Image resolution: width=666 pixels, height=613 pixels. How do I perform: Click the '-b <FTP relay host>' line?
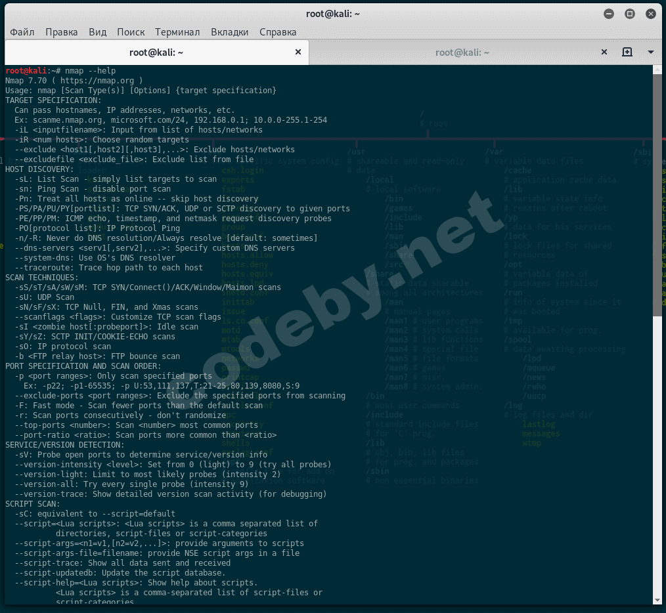pos(97,356)
